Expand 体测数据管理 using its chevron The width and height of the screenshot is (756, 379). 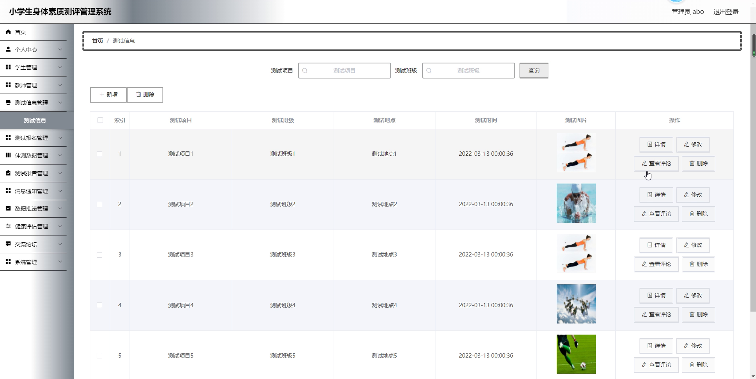(60, 155)
